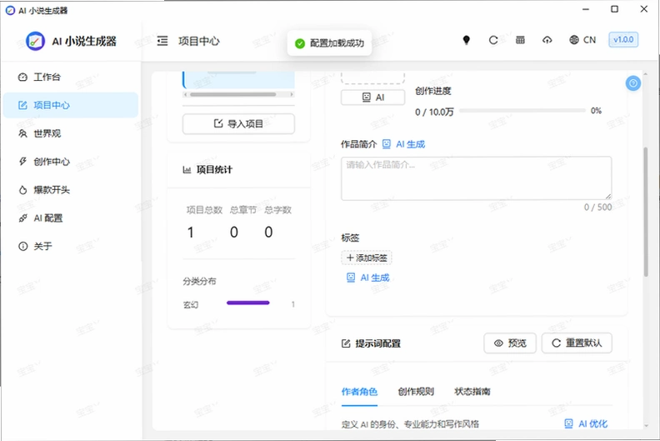Click the 创作进度 progress bar

tap(522, 110)
